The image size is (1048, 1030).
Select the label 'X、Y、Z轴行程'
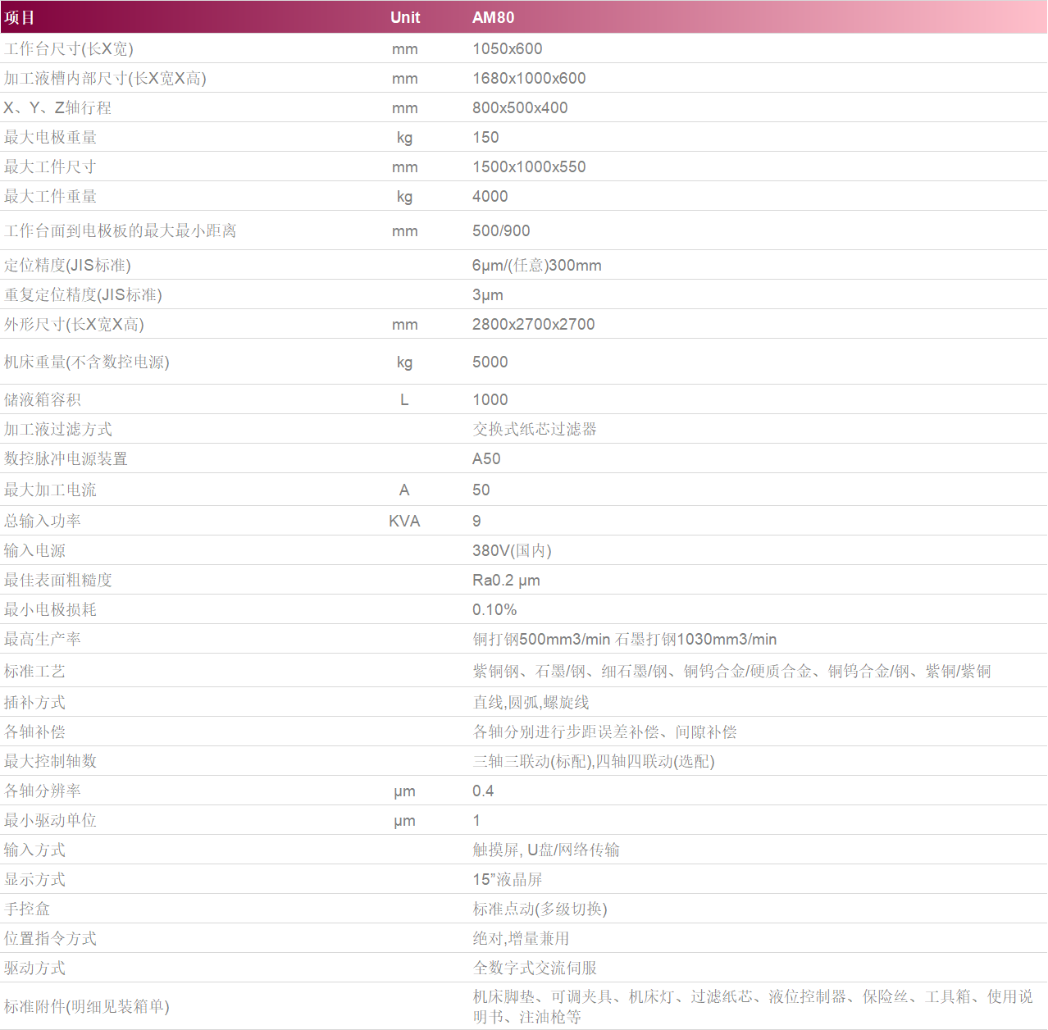click(x=58, y=107)
